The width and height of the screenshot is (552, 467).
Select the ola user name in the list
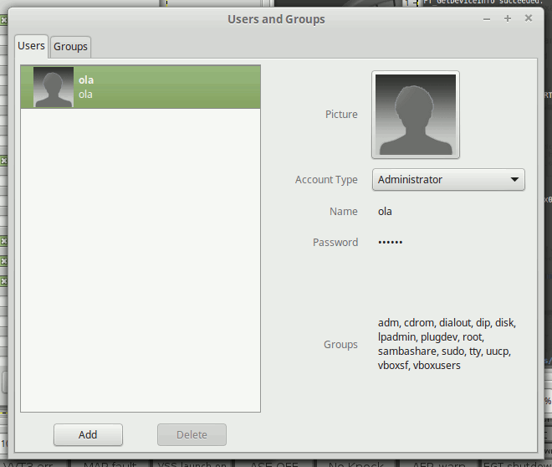point(86,80)
